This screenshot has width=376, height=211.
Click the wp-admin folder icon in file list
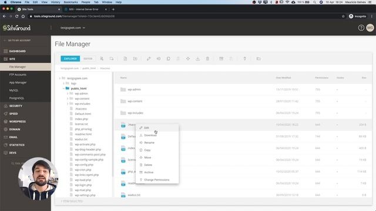pos(123,90)
